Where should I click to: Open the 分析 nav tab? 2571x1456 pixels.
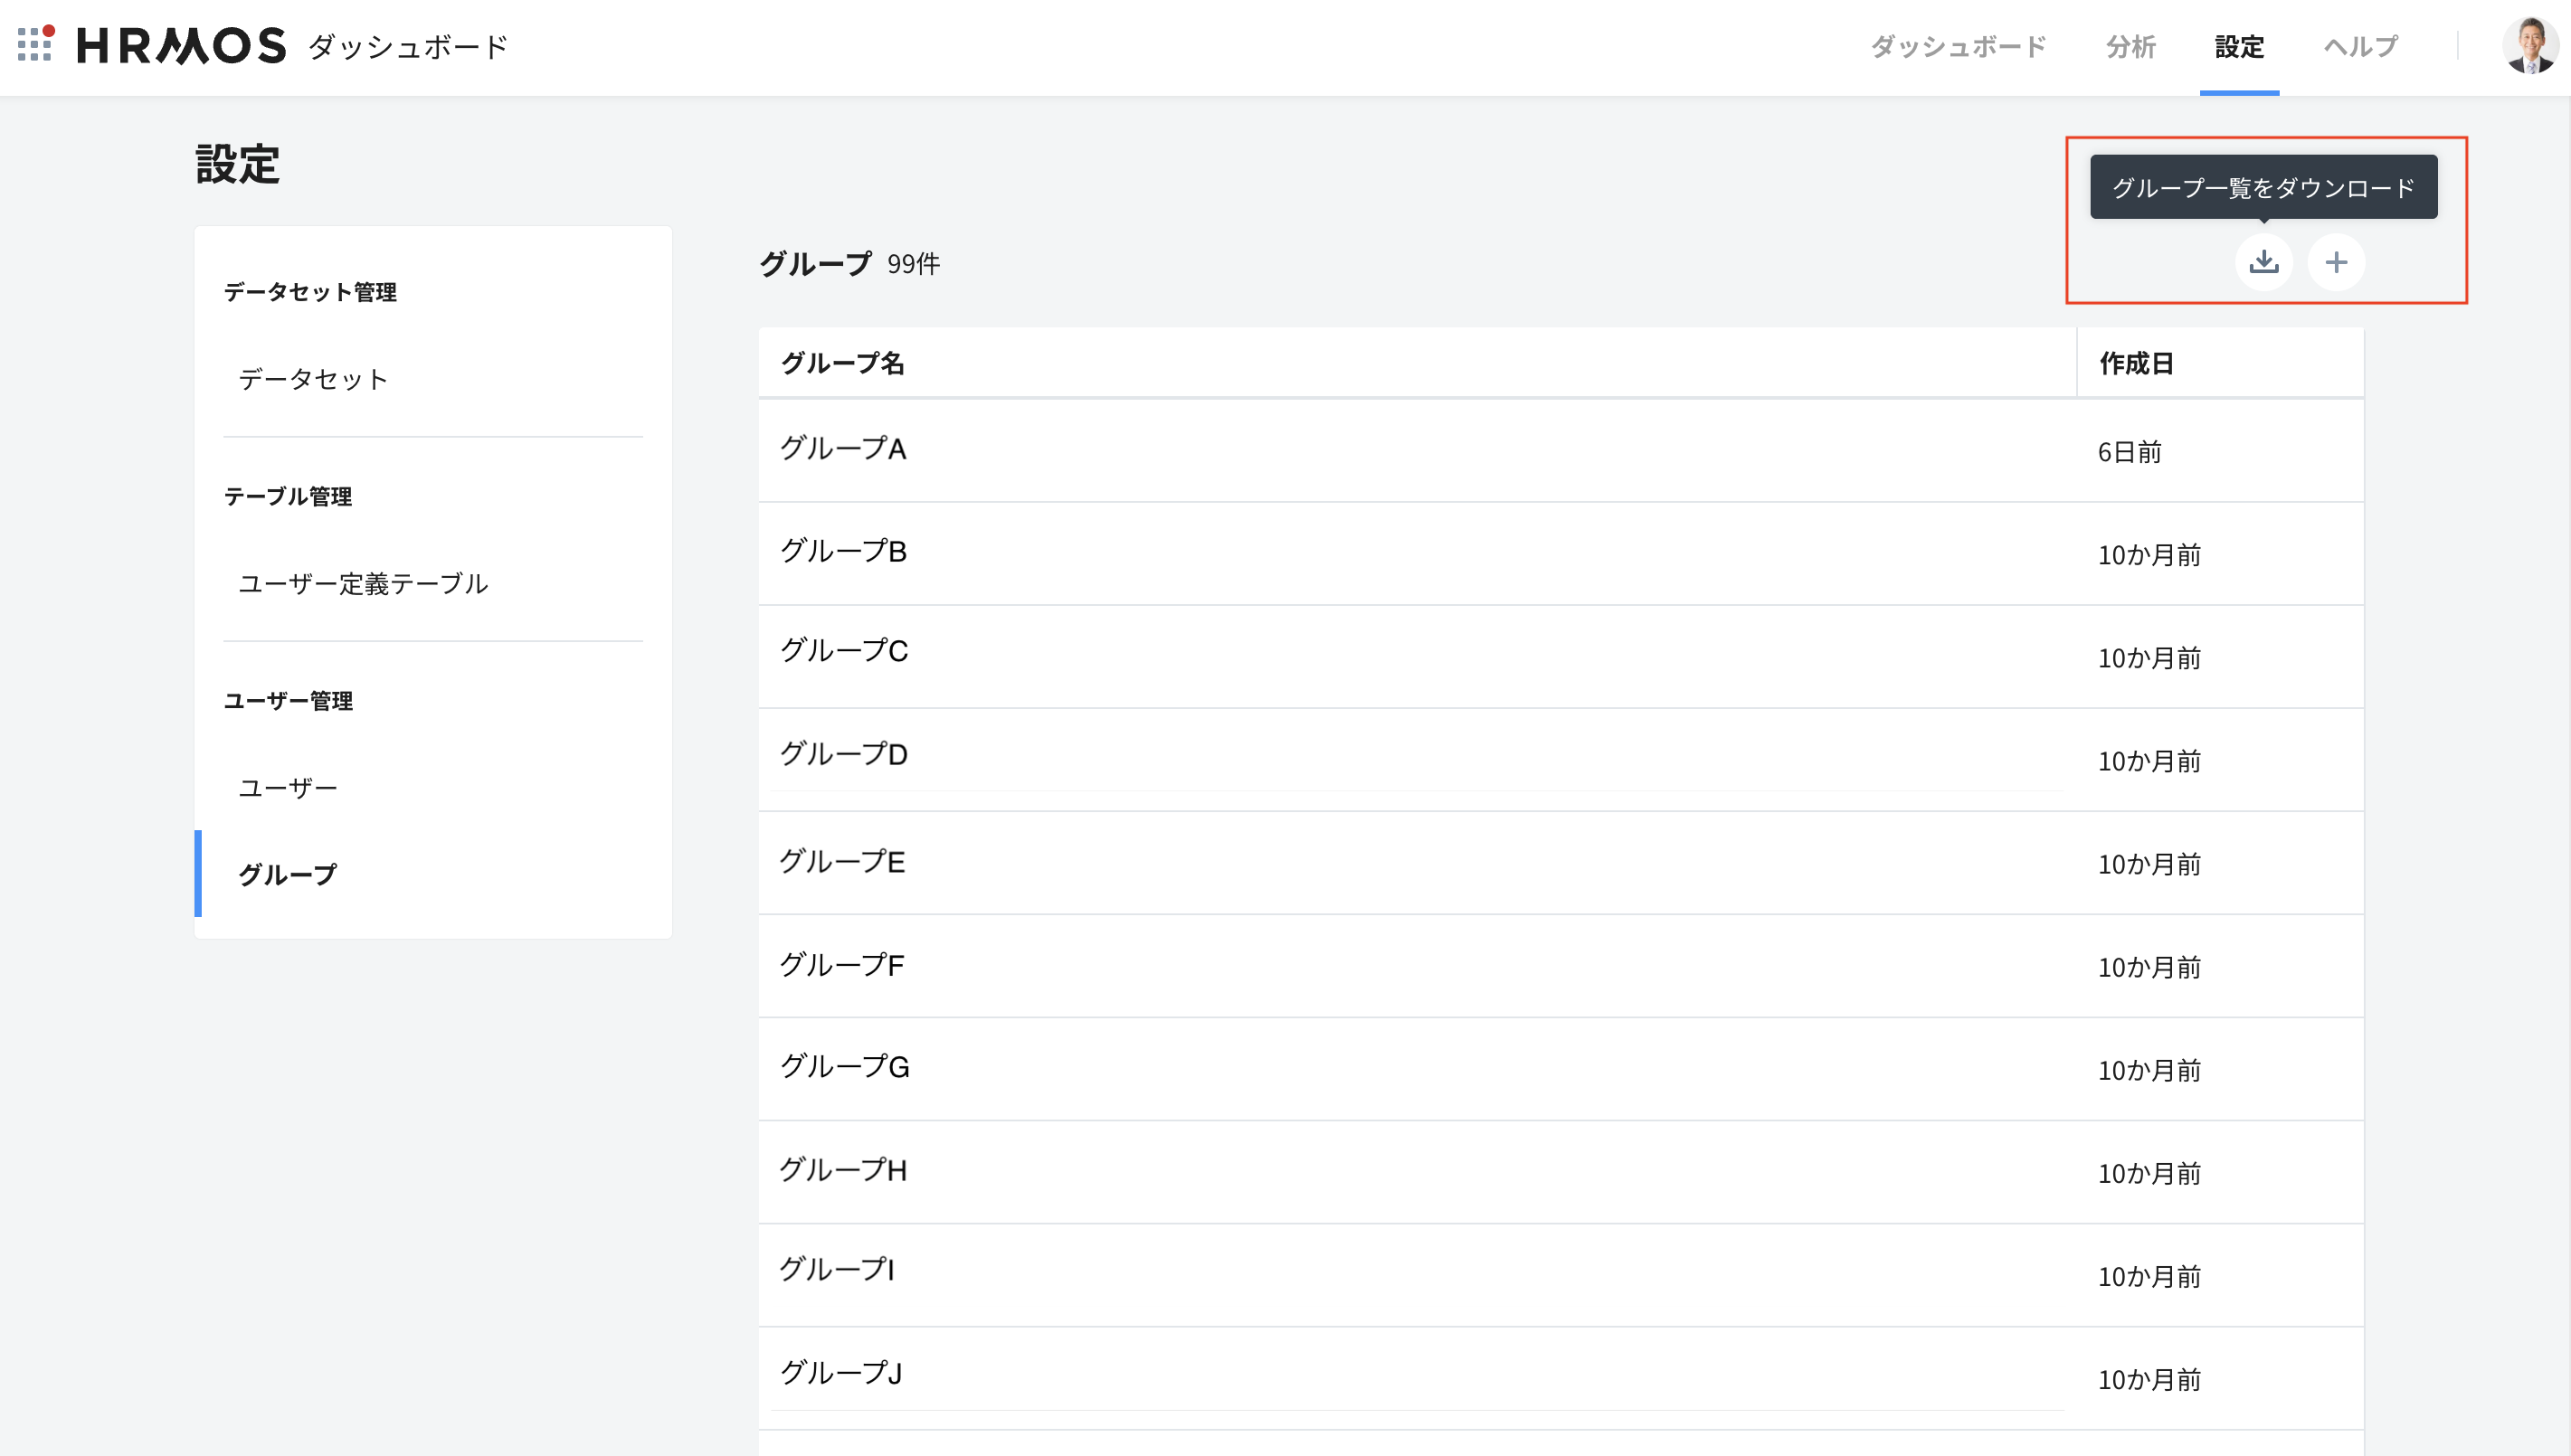click(2131, 47)
